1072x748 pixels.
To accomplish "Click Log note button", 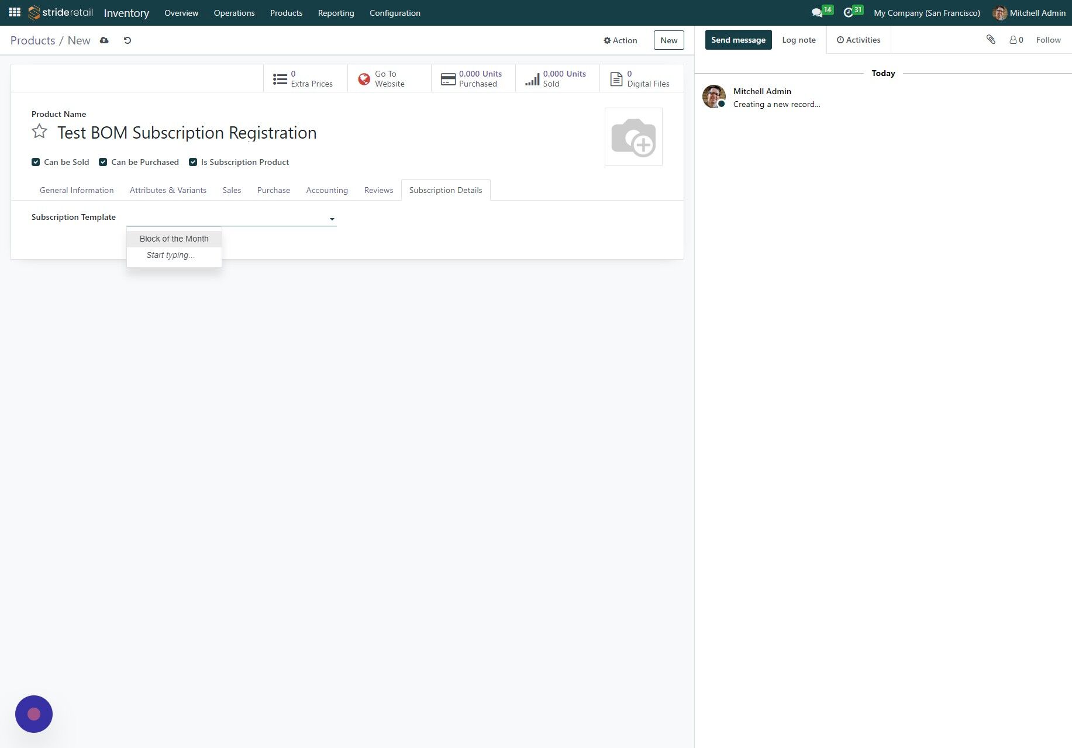I will click(x=798, y=40).
